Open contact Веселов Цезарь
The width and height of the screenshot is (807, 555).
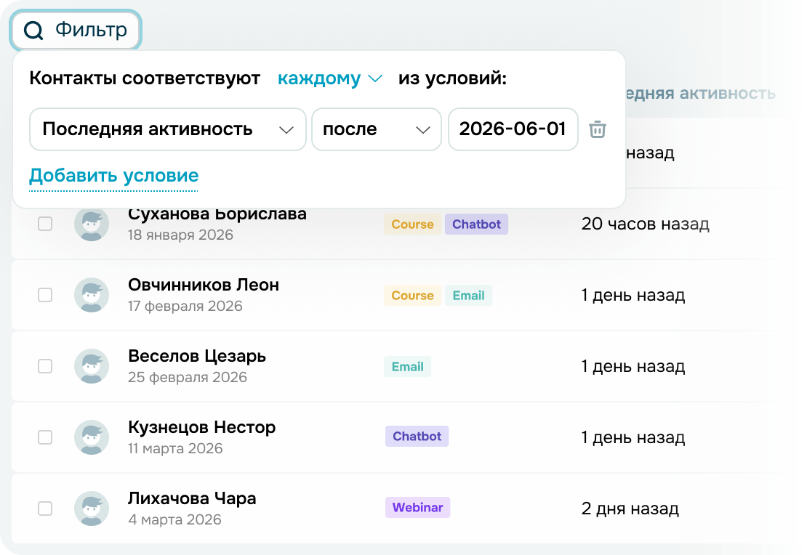[x=196, y=356]
